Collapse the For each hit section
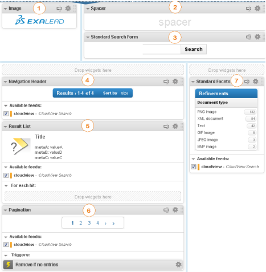This screenshot has width=266, height=272. pyautogui.click(x=6, y=186)
